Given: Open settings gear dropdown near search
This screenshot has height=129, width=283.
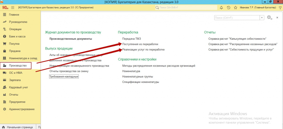Looking at the screenshot, I should click(x=270, y=18).
